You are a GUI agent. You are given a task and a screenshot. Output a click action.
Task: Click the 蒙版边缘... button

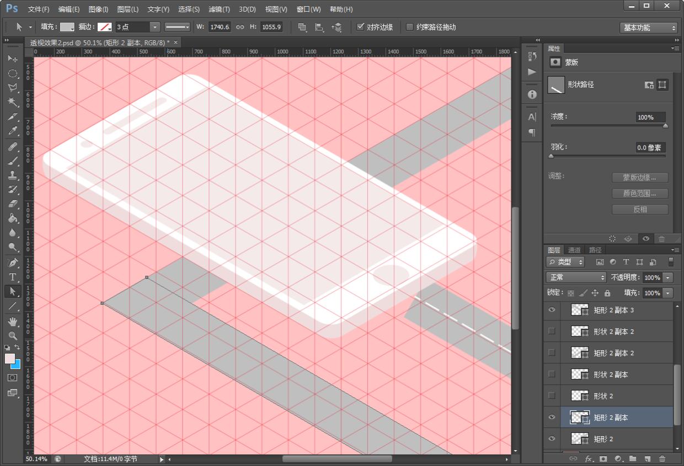tap(640, 178)
